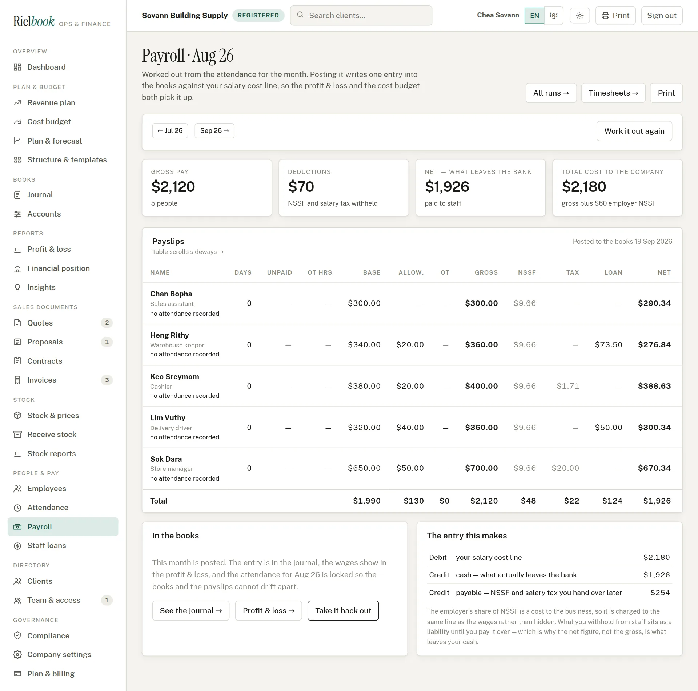Click the Plan & forecast line-chart icon
This screenshot has width=698, height=691.
click(17, 141)
